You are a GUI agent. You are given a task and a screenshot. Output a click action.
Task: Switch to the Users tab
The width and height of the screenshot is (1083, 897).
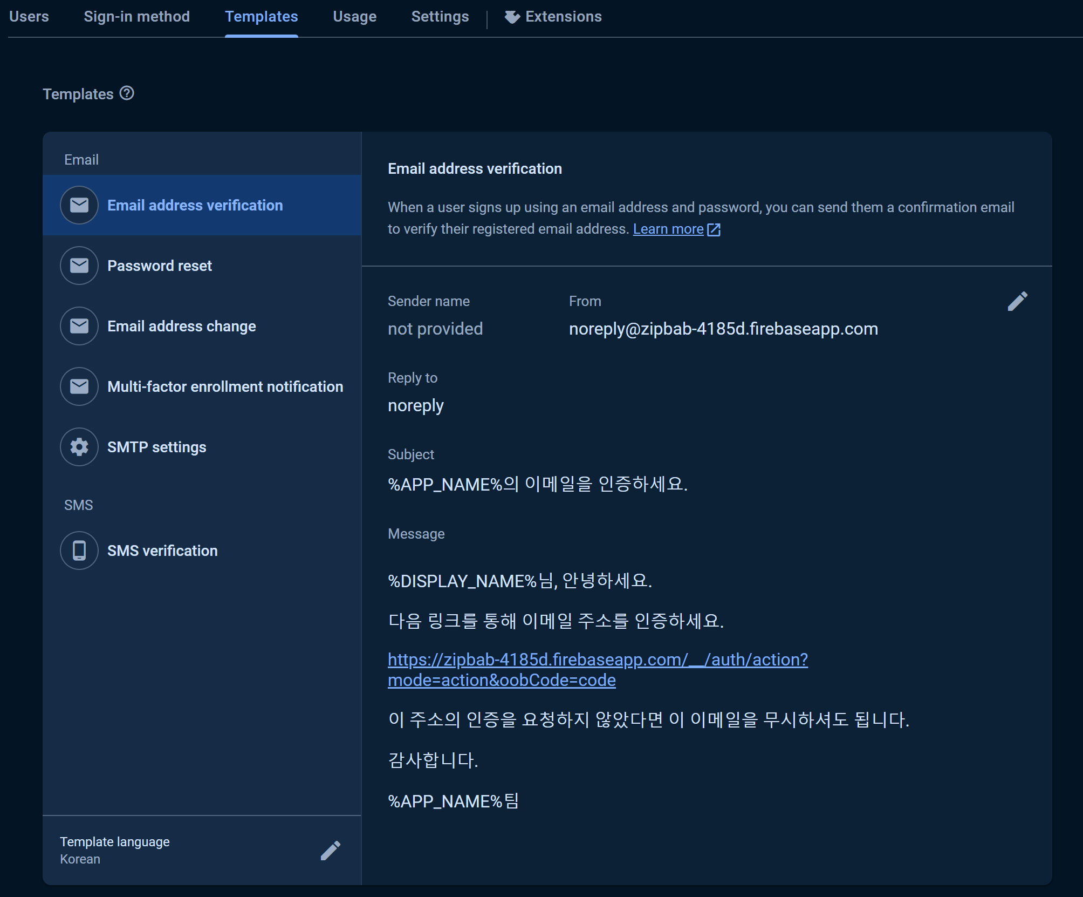click(29, 17)
